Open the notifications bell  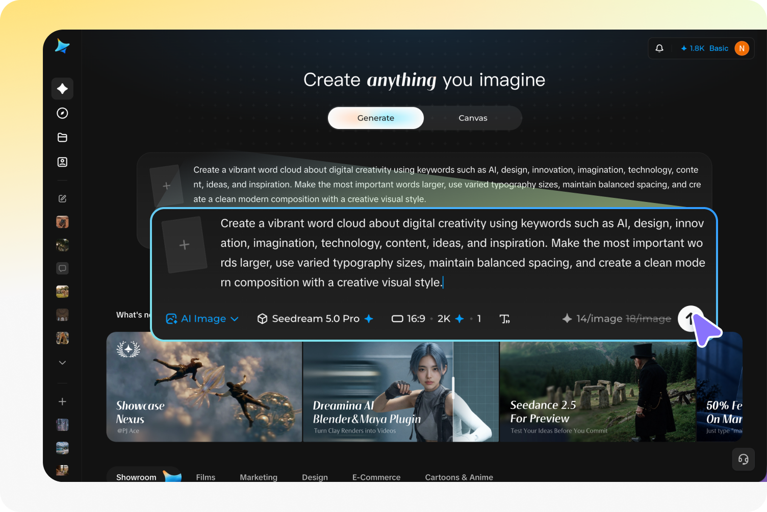click(659, 48)
